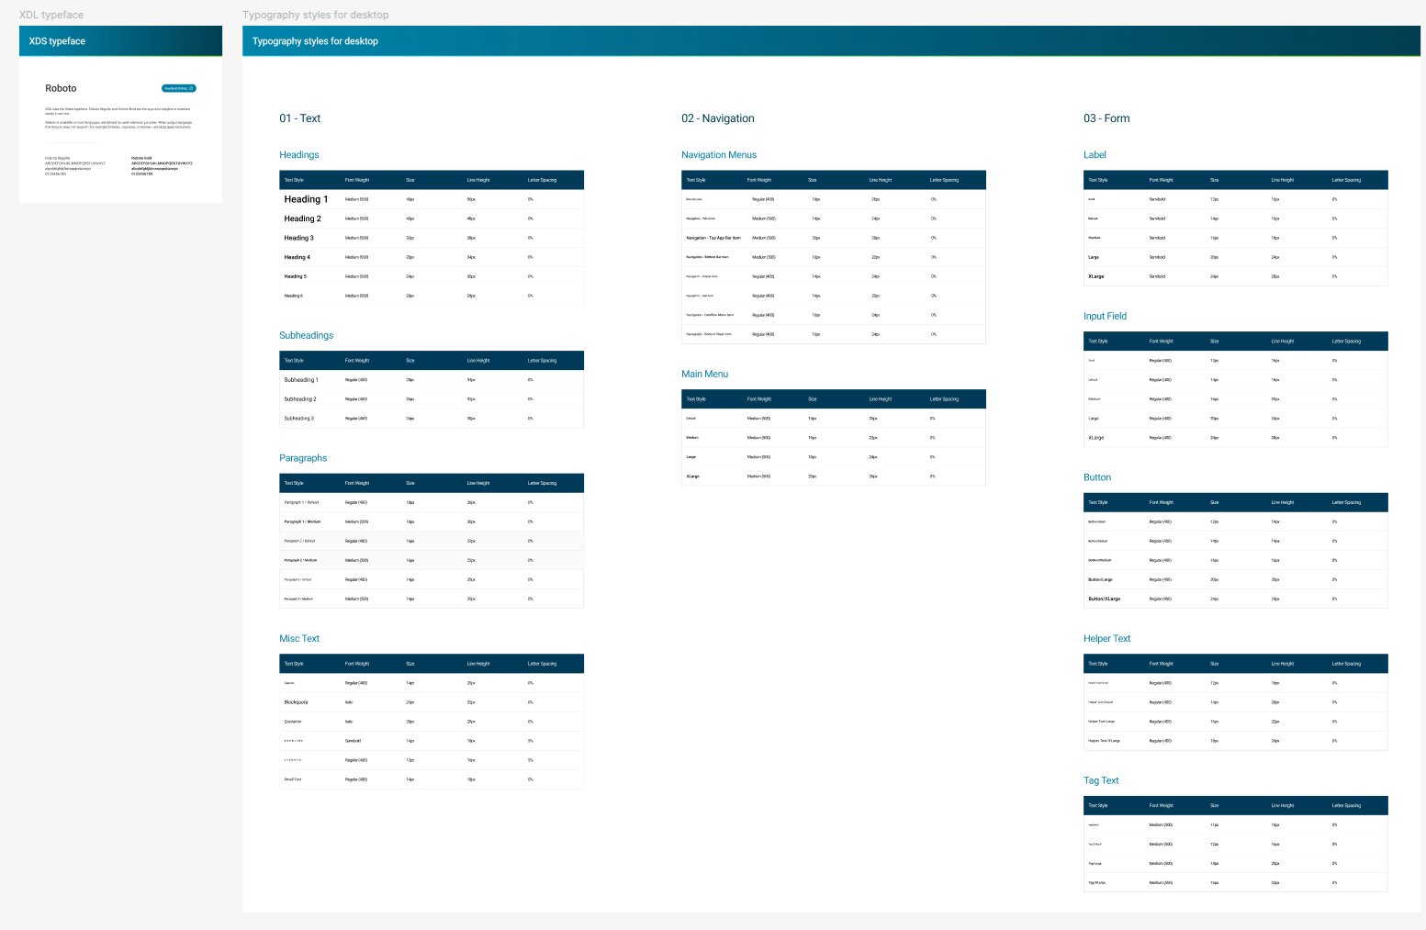Click the 'Headings' section heading
The height and width of the screenshot is (930, 1426).
(298, 155)
